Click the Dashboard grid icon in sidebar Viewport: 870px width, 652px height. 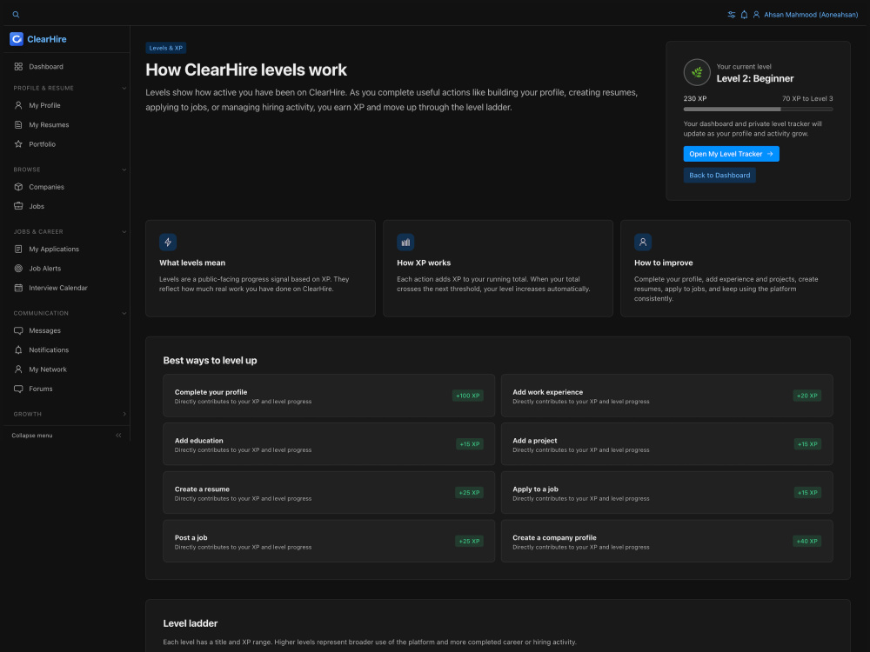18,67
